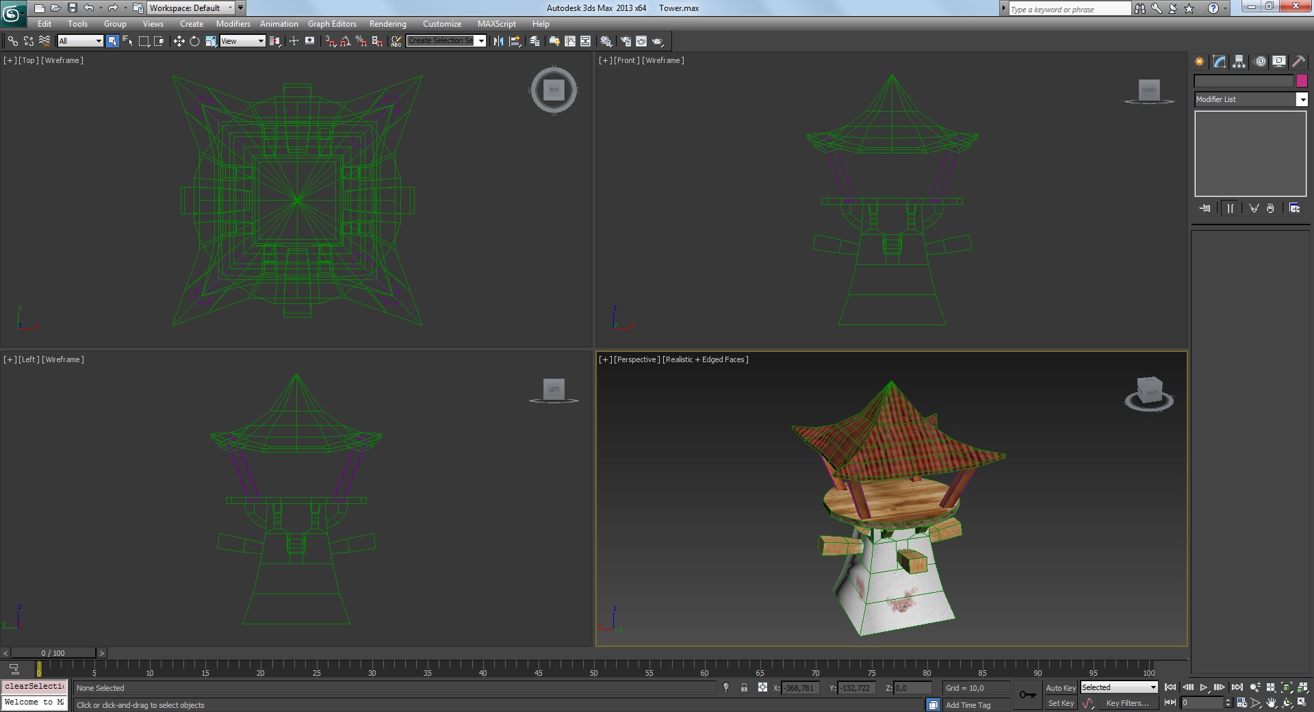Viewport: 1314px width, 712px height.
Task: Activate the Select and Uniform Scale tool
Action: pyautogui.click(x=211, y=41)
